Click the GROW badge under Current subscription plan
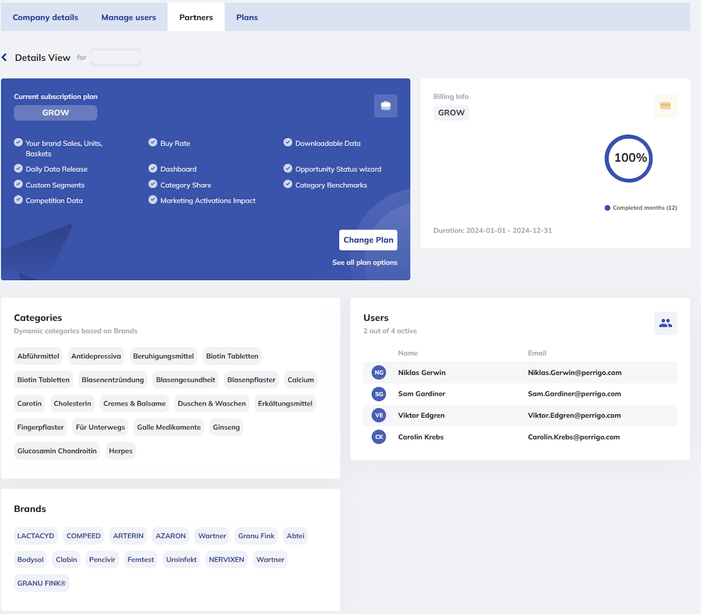The image size is (701, 614). (x=56, y=113)
